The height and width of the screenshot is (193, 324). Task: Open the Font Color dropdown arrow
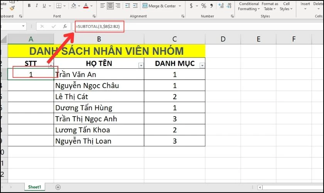point(91,6)
